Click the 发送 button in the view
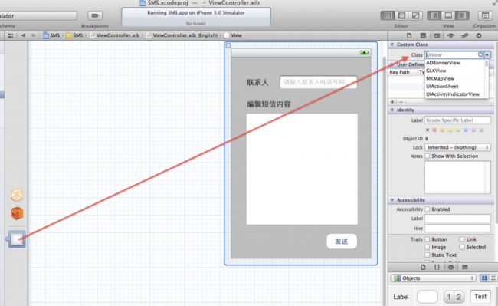 [342, 241]
